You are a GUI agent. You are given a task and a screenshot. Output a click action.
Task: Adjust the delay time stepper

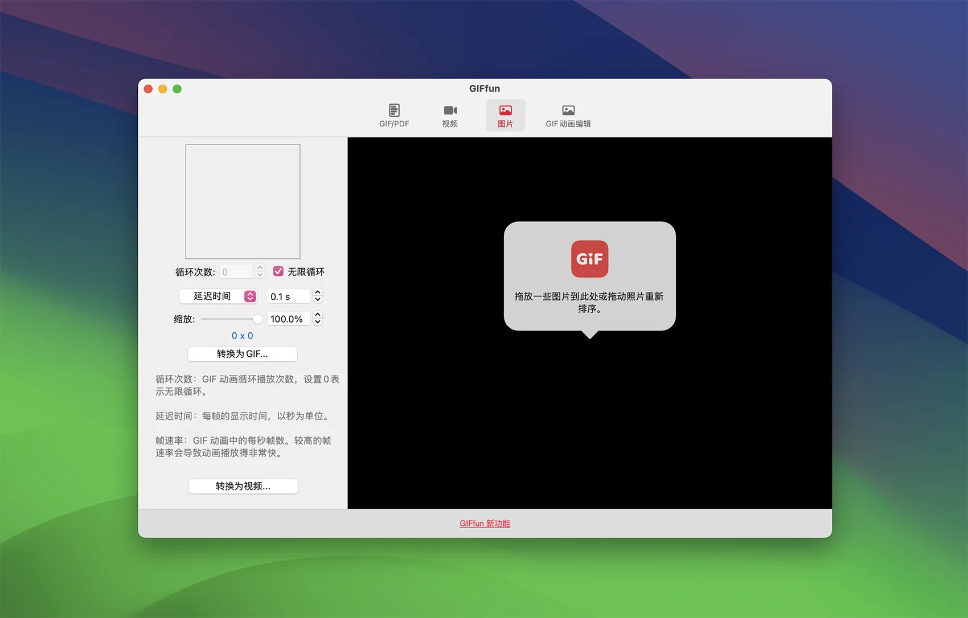pos(318,296)
